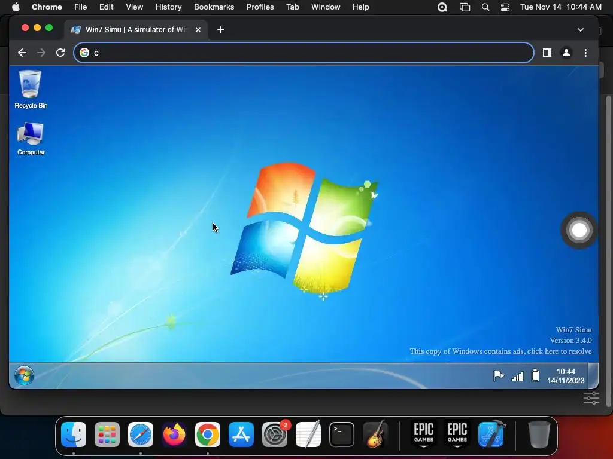Screen dimensions: 613x459
Task: Open the Chrome app menu
Action: 47,7
